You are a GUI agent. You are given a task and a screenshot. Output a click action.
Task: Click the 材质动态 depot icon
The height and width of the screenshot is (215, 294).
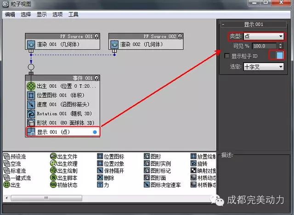[193, 177]
